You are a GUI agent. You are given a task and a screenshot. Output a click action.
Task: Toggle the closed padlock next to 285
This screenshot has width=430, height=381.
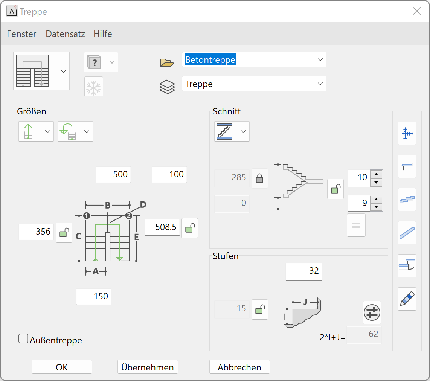(x=259, y=178)
